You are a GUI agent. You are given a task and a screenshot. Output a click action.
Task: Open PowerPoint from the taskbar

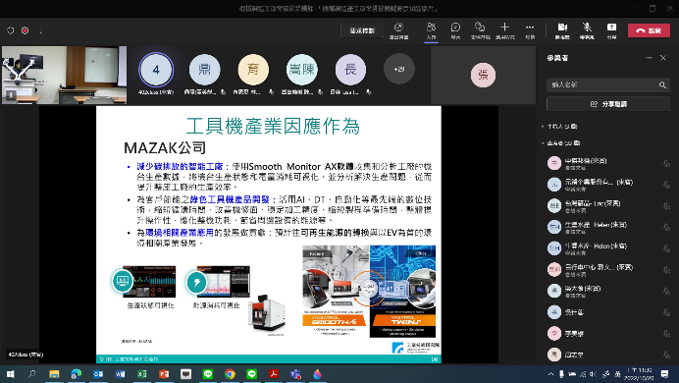tap(164, 374)
